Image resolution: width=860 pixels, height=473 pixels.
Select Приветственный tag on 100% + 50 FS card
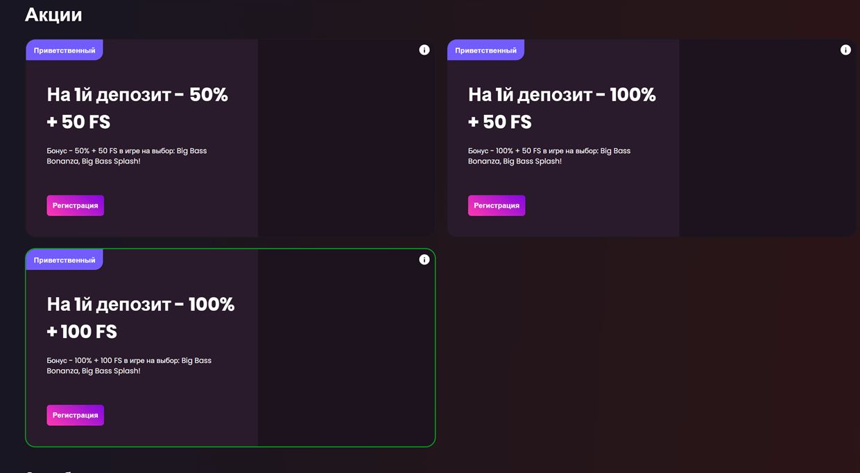(485, 51)
